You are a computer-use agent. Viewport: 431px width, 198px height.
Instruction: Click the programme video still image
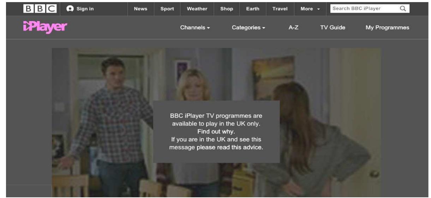(x=216, y=122)
